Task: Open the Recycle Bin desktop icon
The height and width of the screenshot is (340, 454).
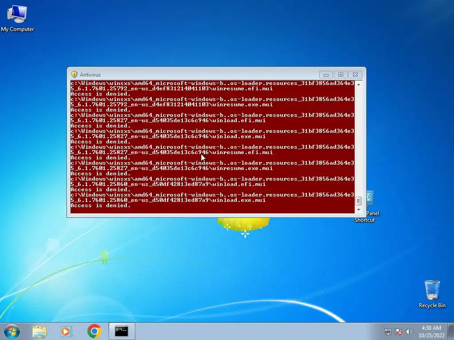Action: pos(432,294)
